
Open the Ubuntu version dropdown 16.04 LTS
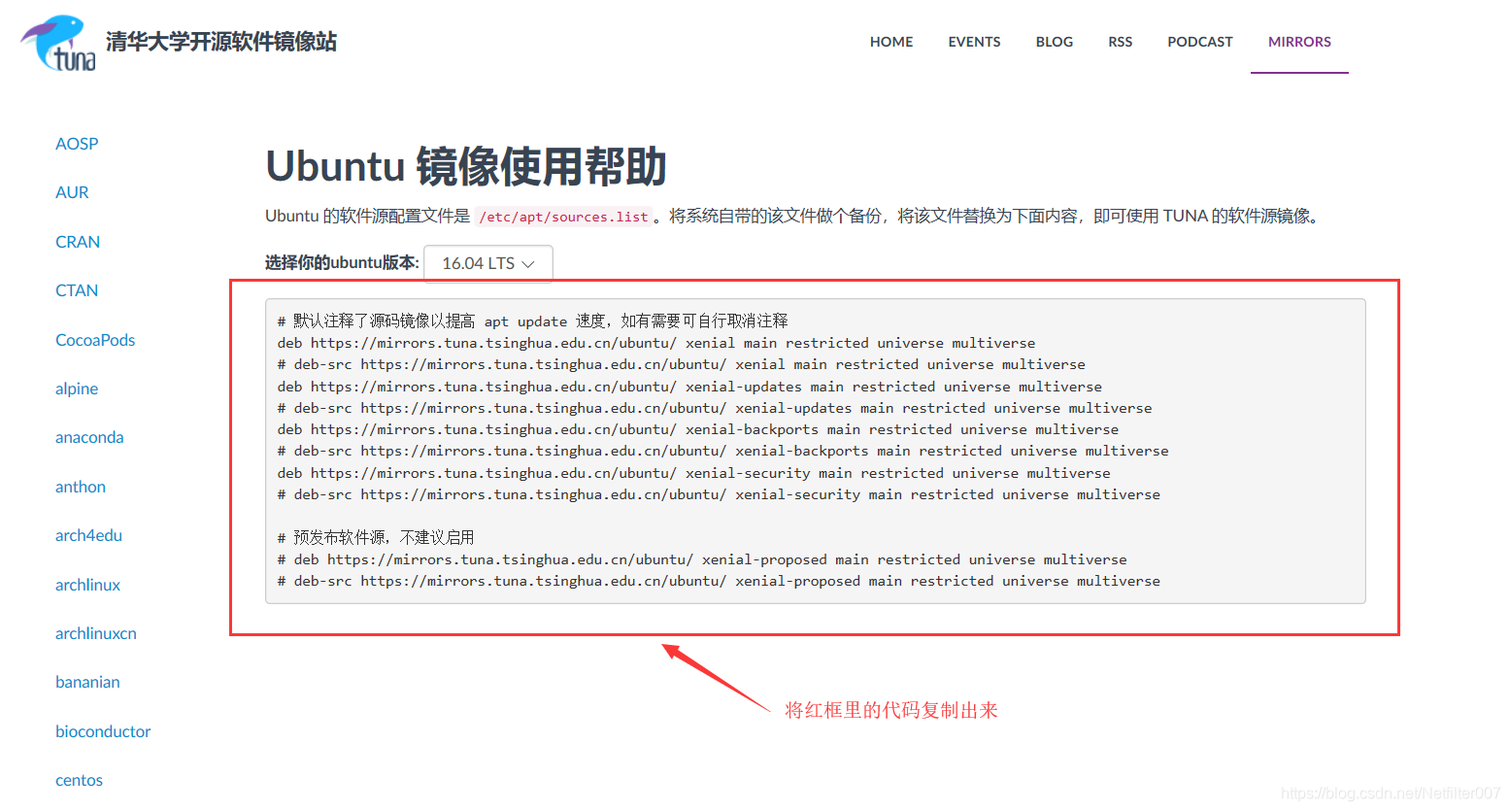point(488,263)
